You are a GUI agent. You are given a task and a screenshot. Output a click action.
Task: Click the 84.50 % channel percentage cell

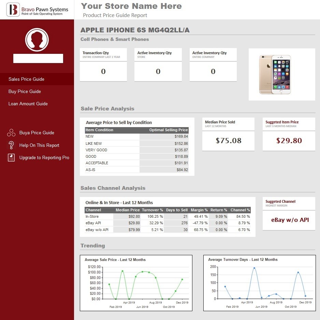tap(243, 216)
